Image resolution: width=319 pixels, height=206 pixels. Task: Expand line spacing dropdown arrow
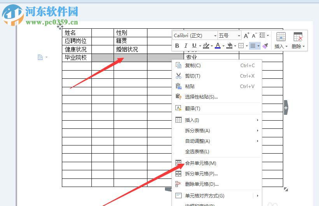(x=268, y=36)
